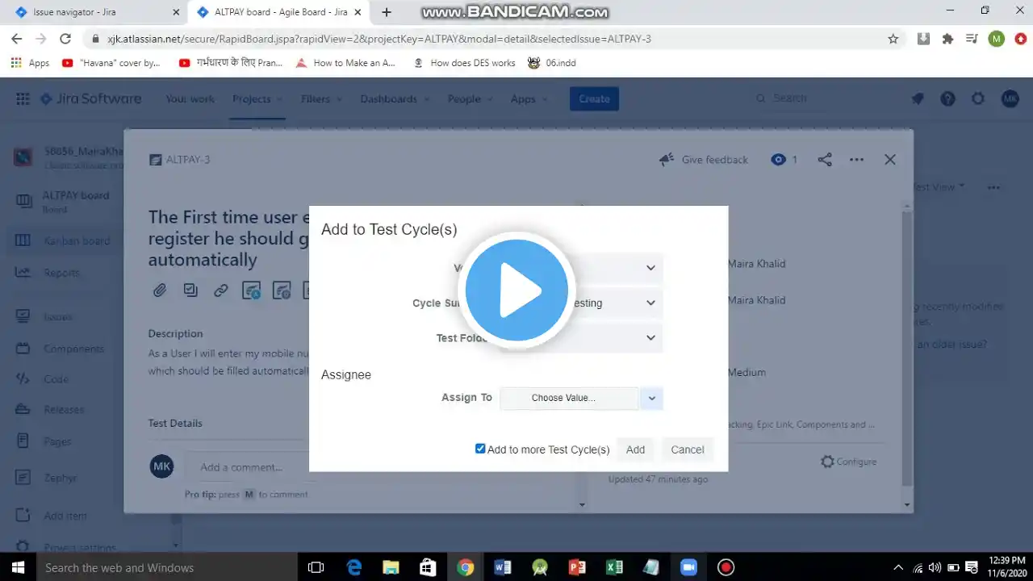Click the blue Create button

[594, 99]
